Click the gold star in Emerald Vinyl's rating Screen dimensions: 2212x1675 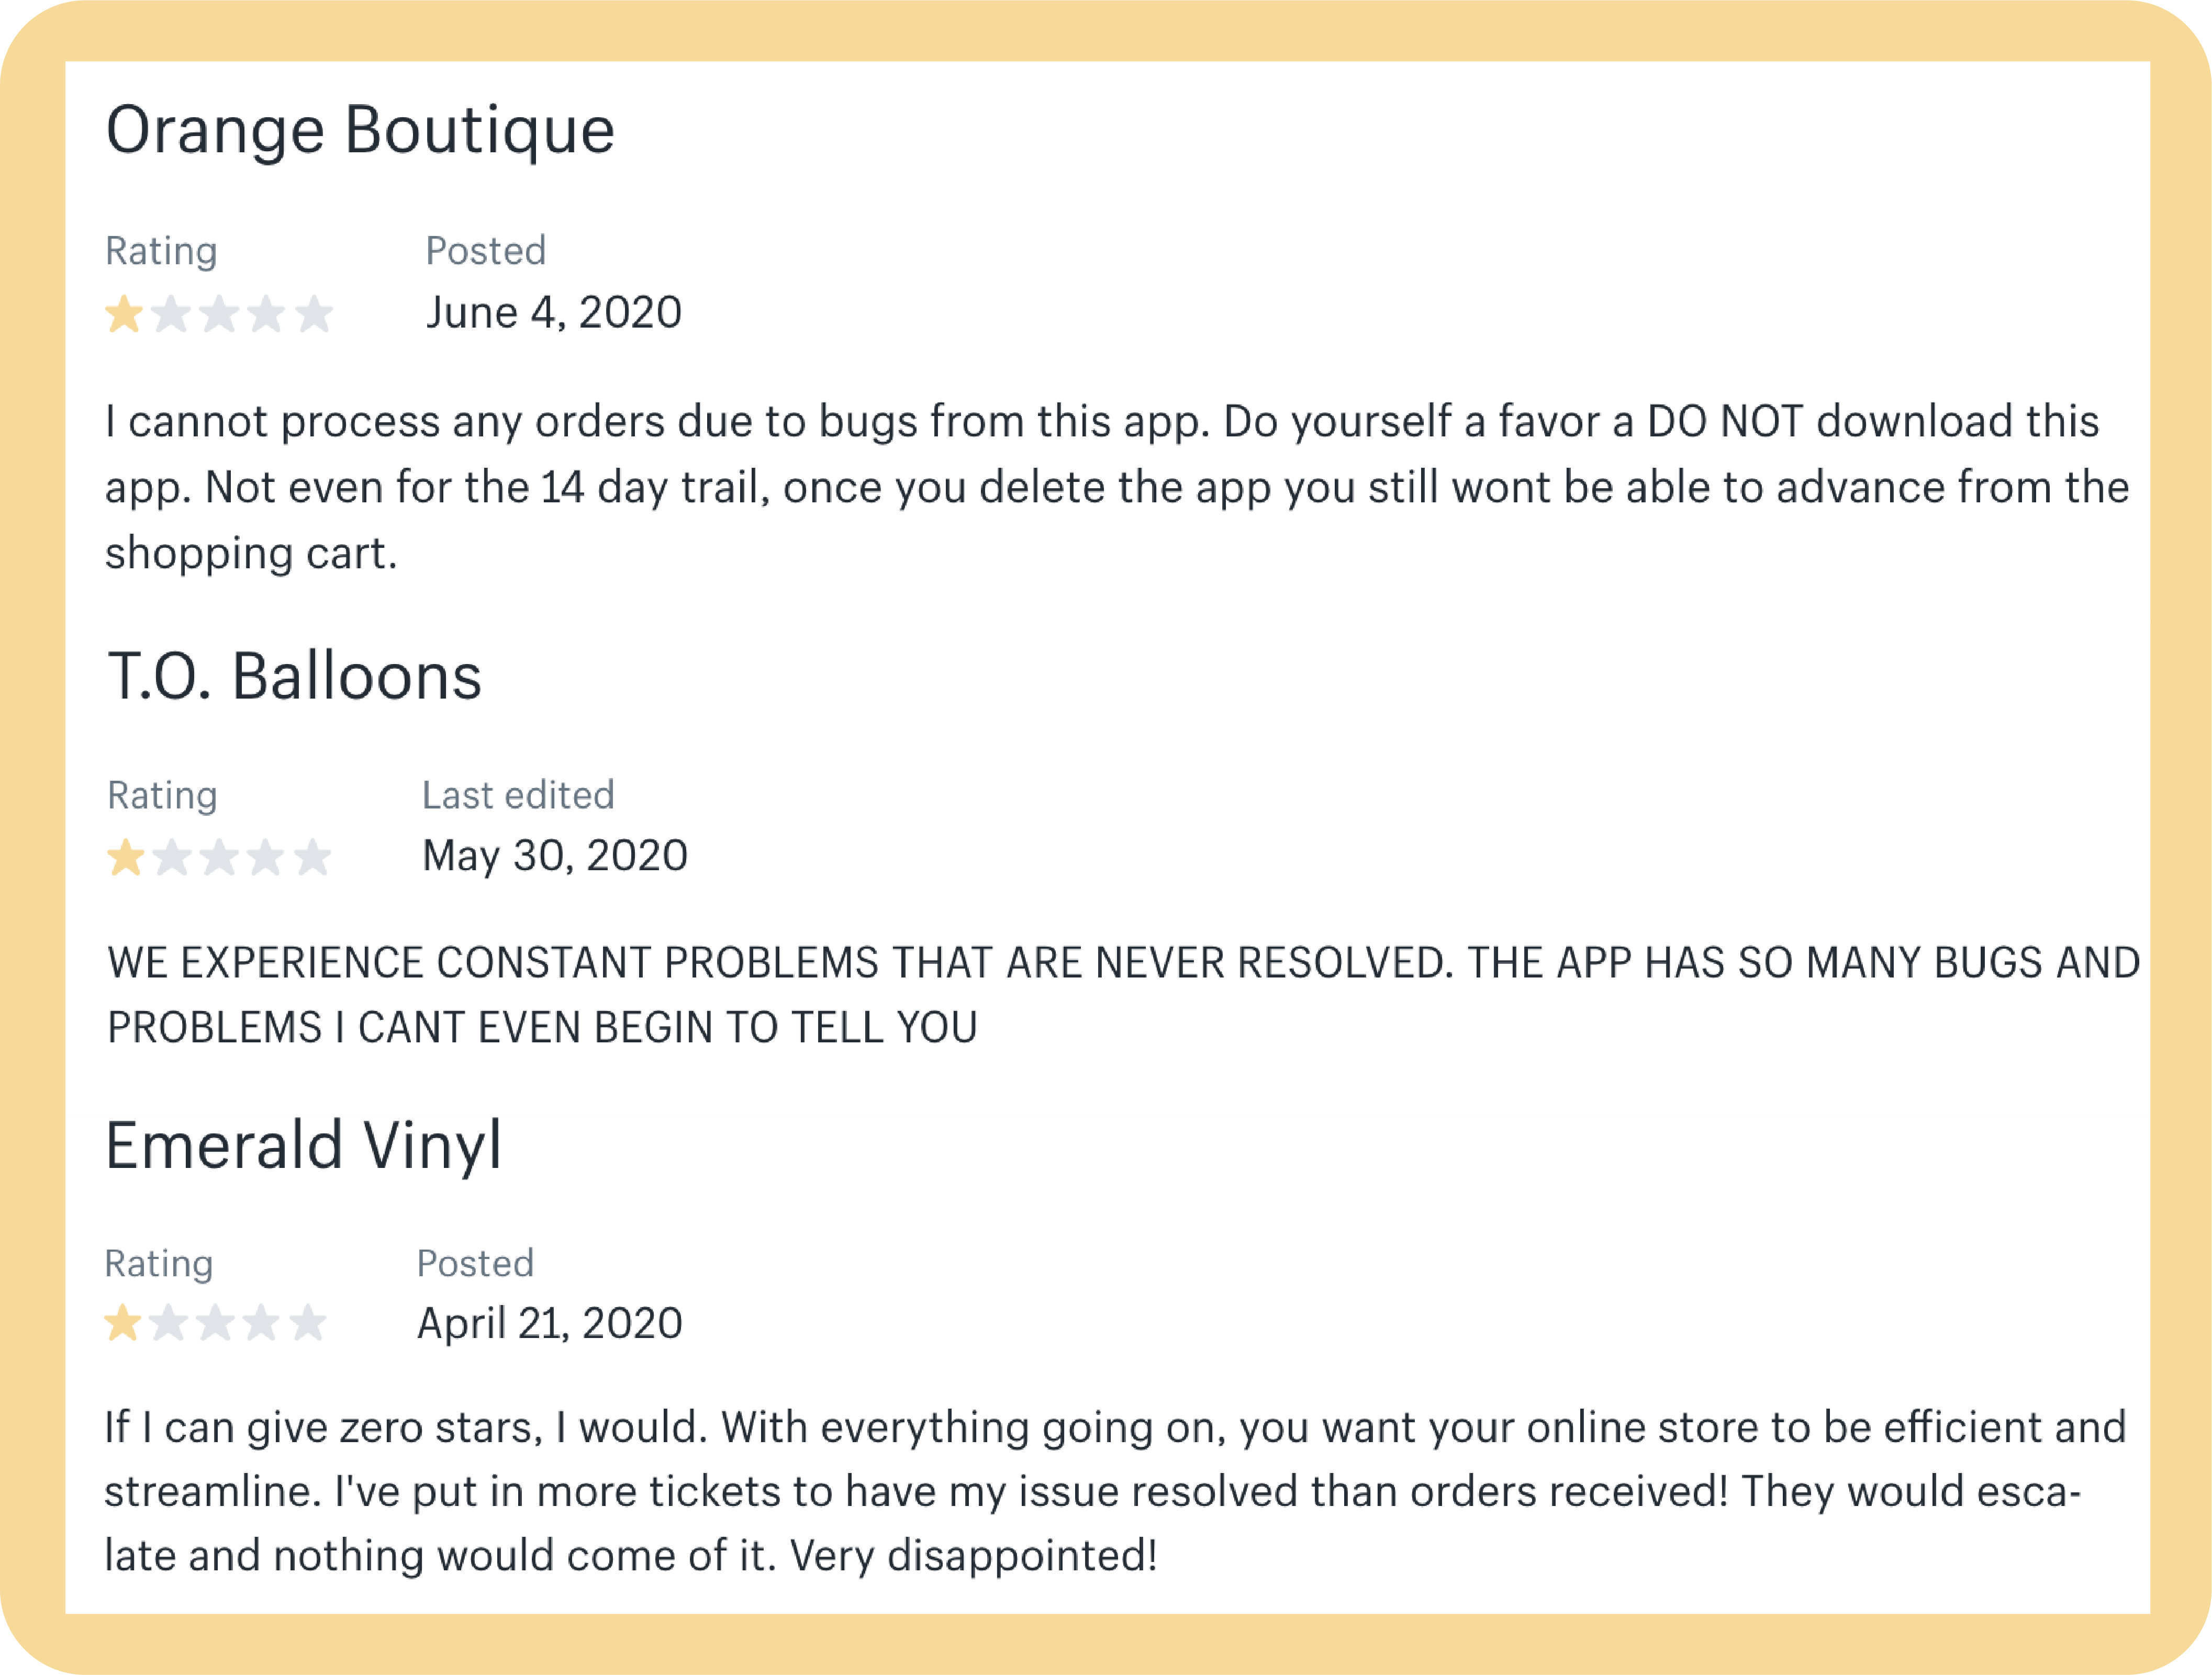pos(123,1323)
